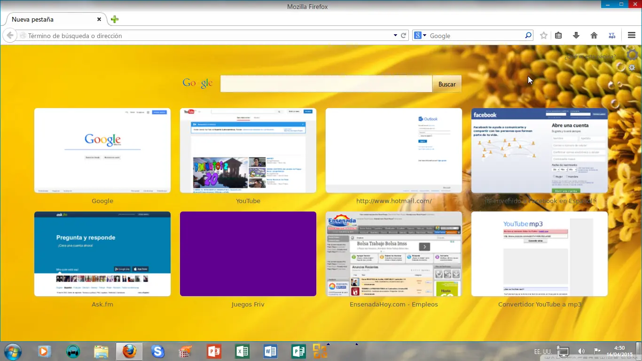Launch Excel from the taskbar
This screenshot has height=361, width=642.
coord(242,351)
